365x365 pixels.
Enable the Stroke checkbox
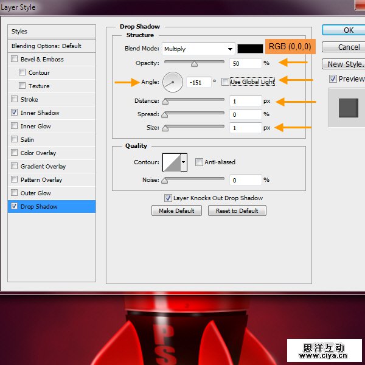pyautogui.click(x=14, y=99)
